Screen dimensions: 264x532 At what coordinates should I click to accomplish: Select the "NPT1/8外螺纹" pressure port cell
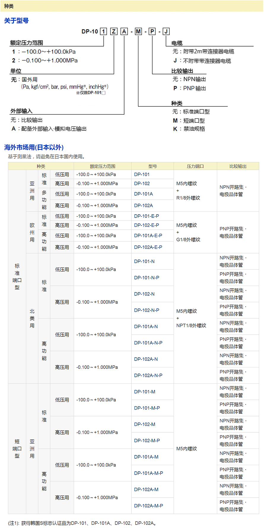[x=191, y=325]
